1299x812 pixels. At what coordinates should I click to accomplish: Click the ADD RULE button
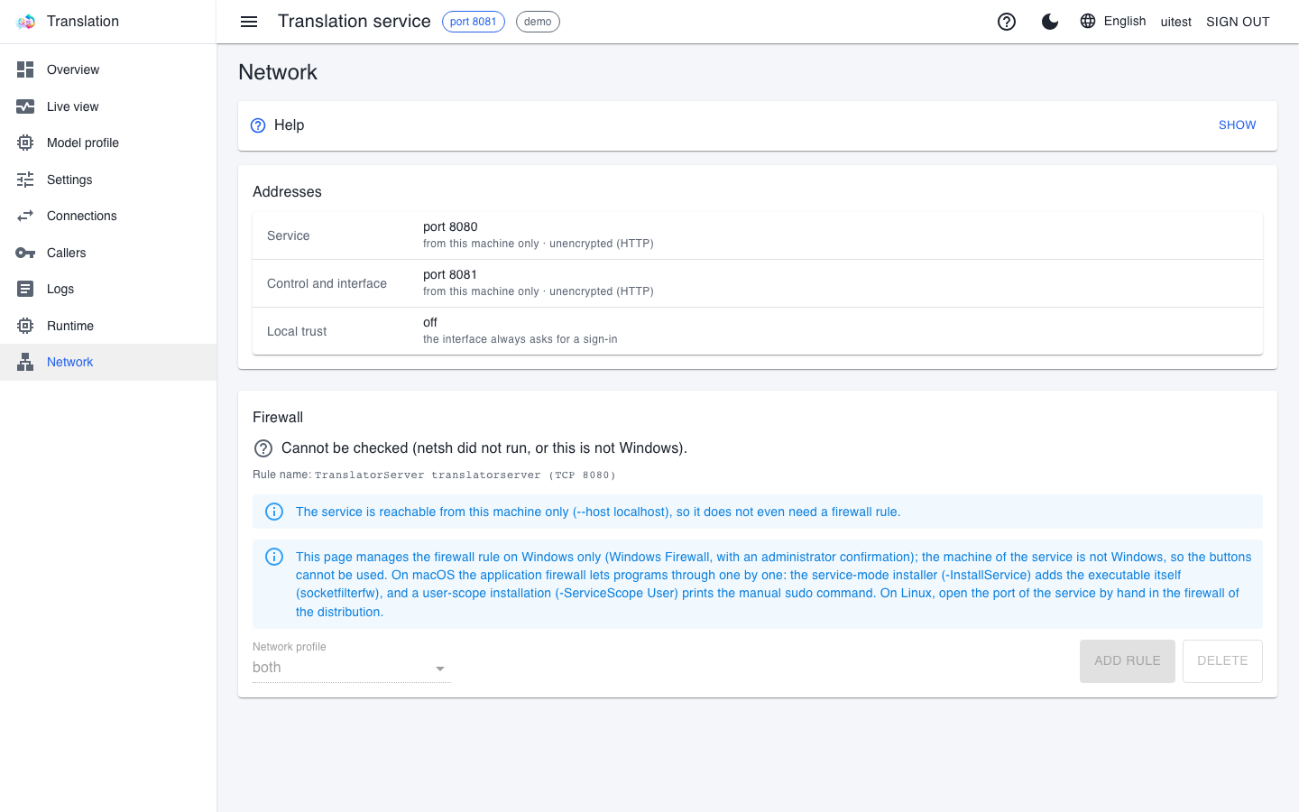pos(1128,661)
